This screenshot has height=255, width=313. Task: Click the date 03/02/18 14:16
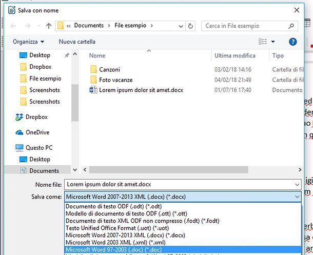(233, 69)
